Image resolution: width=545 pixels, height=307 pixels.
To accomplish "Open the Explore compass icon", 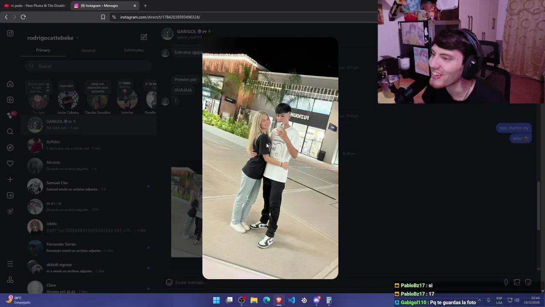I will point(10,148).
